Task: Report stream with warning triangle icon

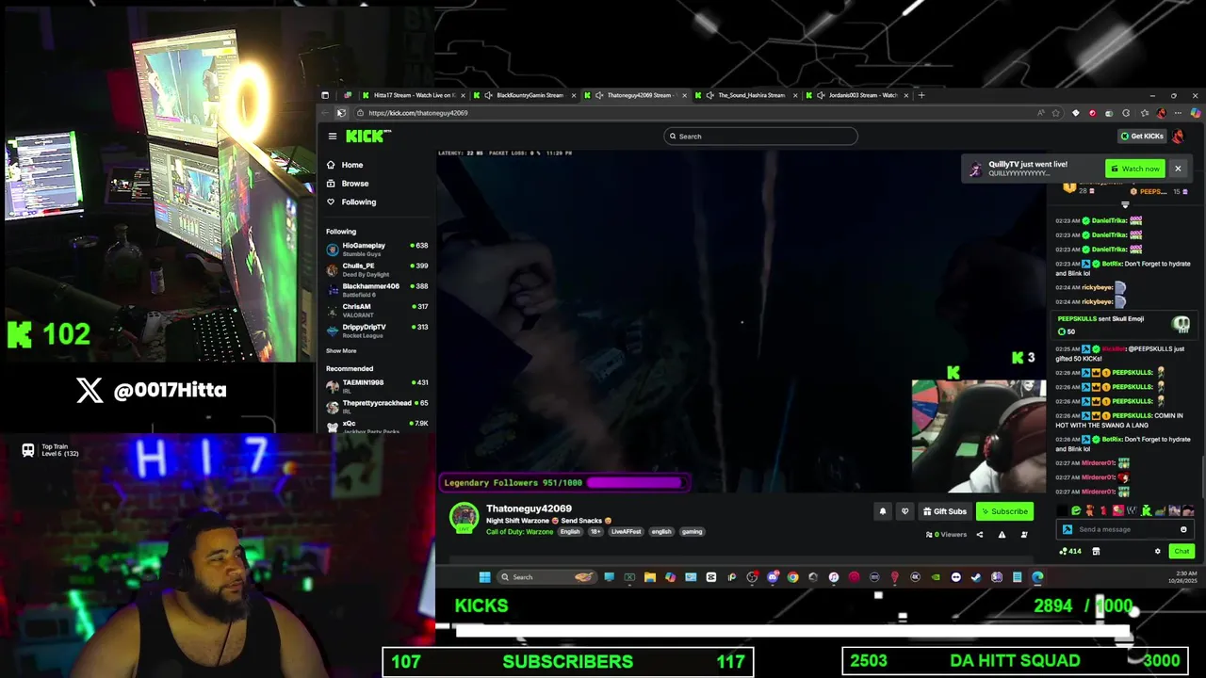Action: [1002, 535]
